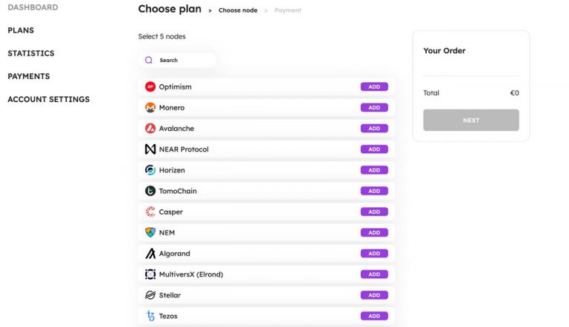The image size is (569, 327).
Task: Go to Choose node breadcrumb step
Action: point(238,10)
